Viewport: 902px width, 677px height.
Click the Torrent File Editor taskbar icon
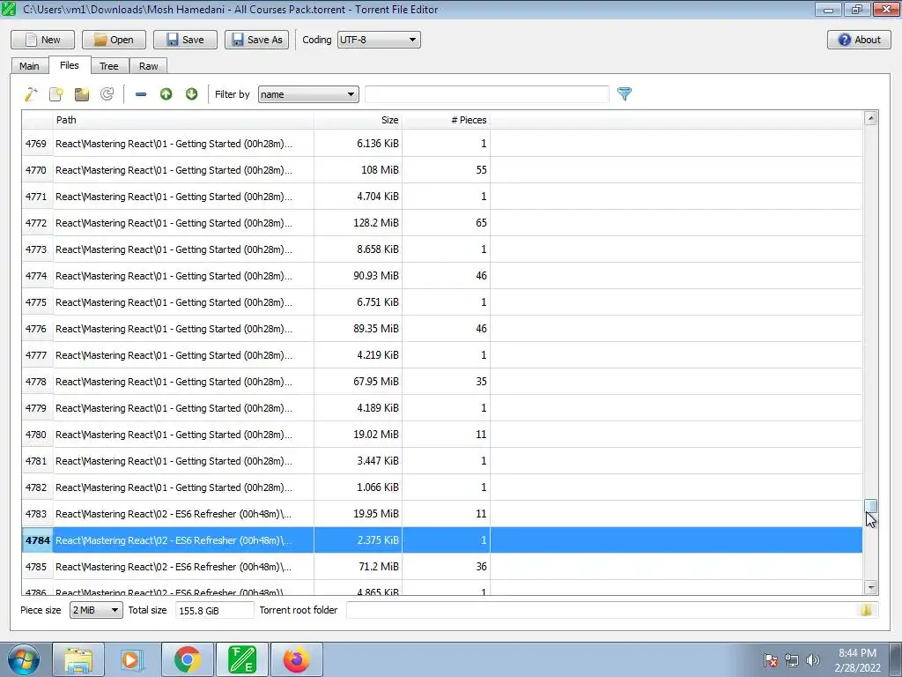[x=242, y=659]
